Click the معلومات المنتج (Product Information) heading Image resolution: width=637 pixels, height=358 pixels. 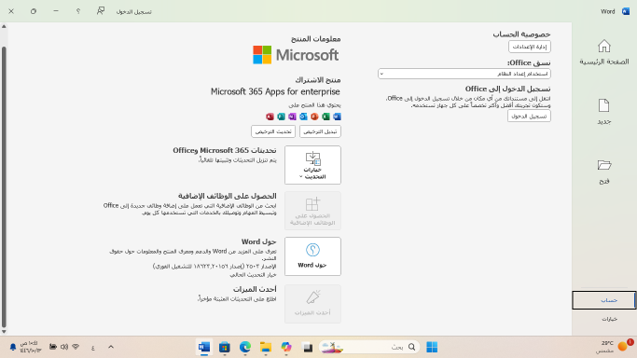[x=315, y=39]
